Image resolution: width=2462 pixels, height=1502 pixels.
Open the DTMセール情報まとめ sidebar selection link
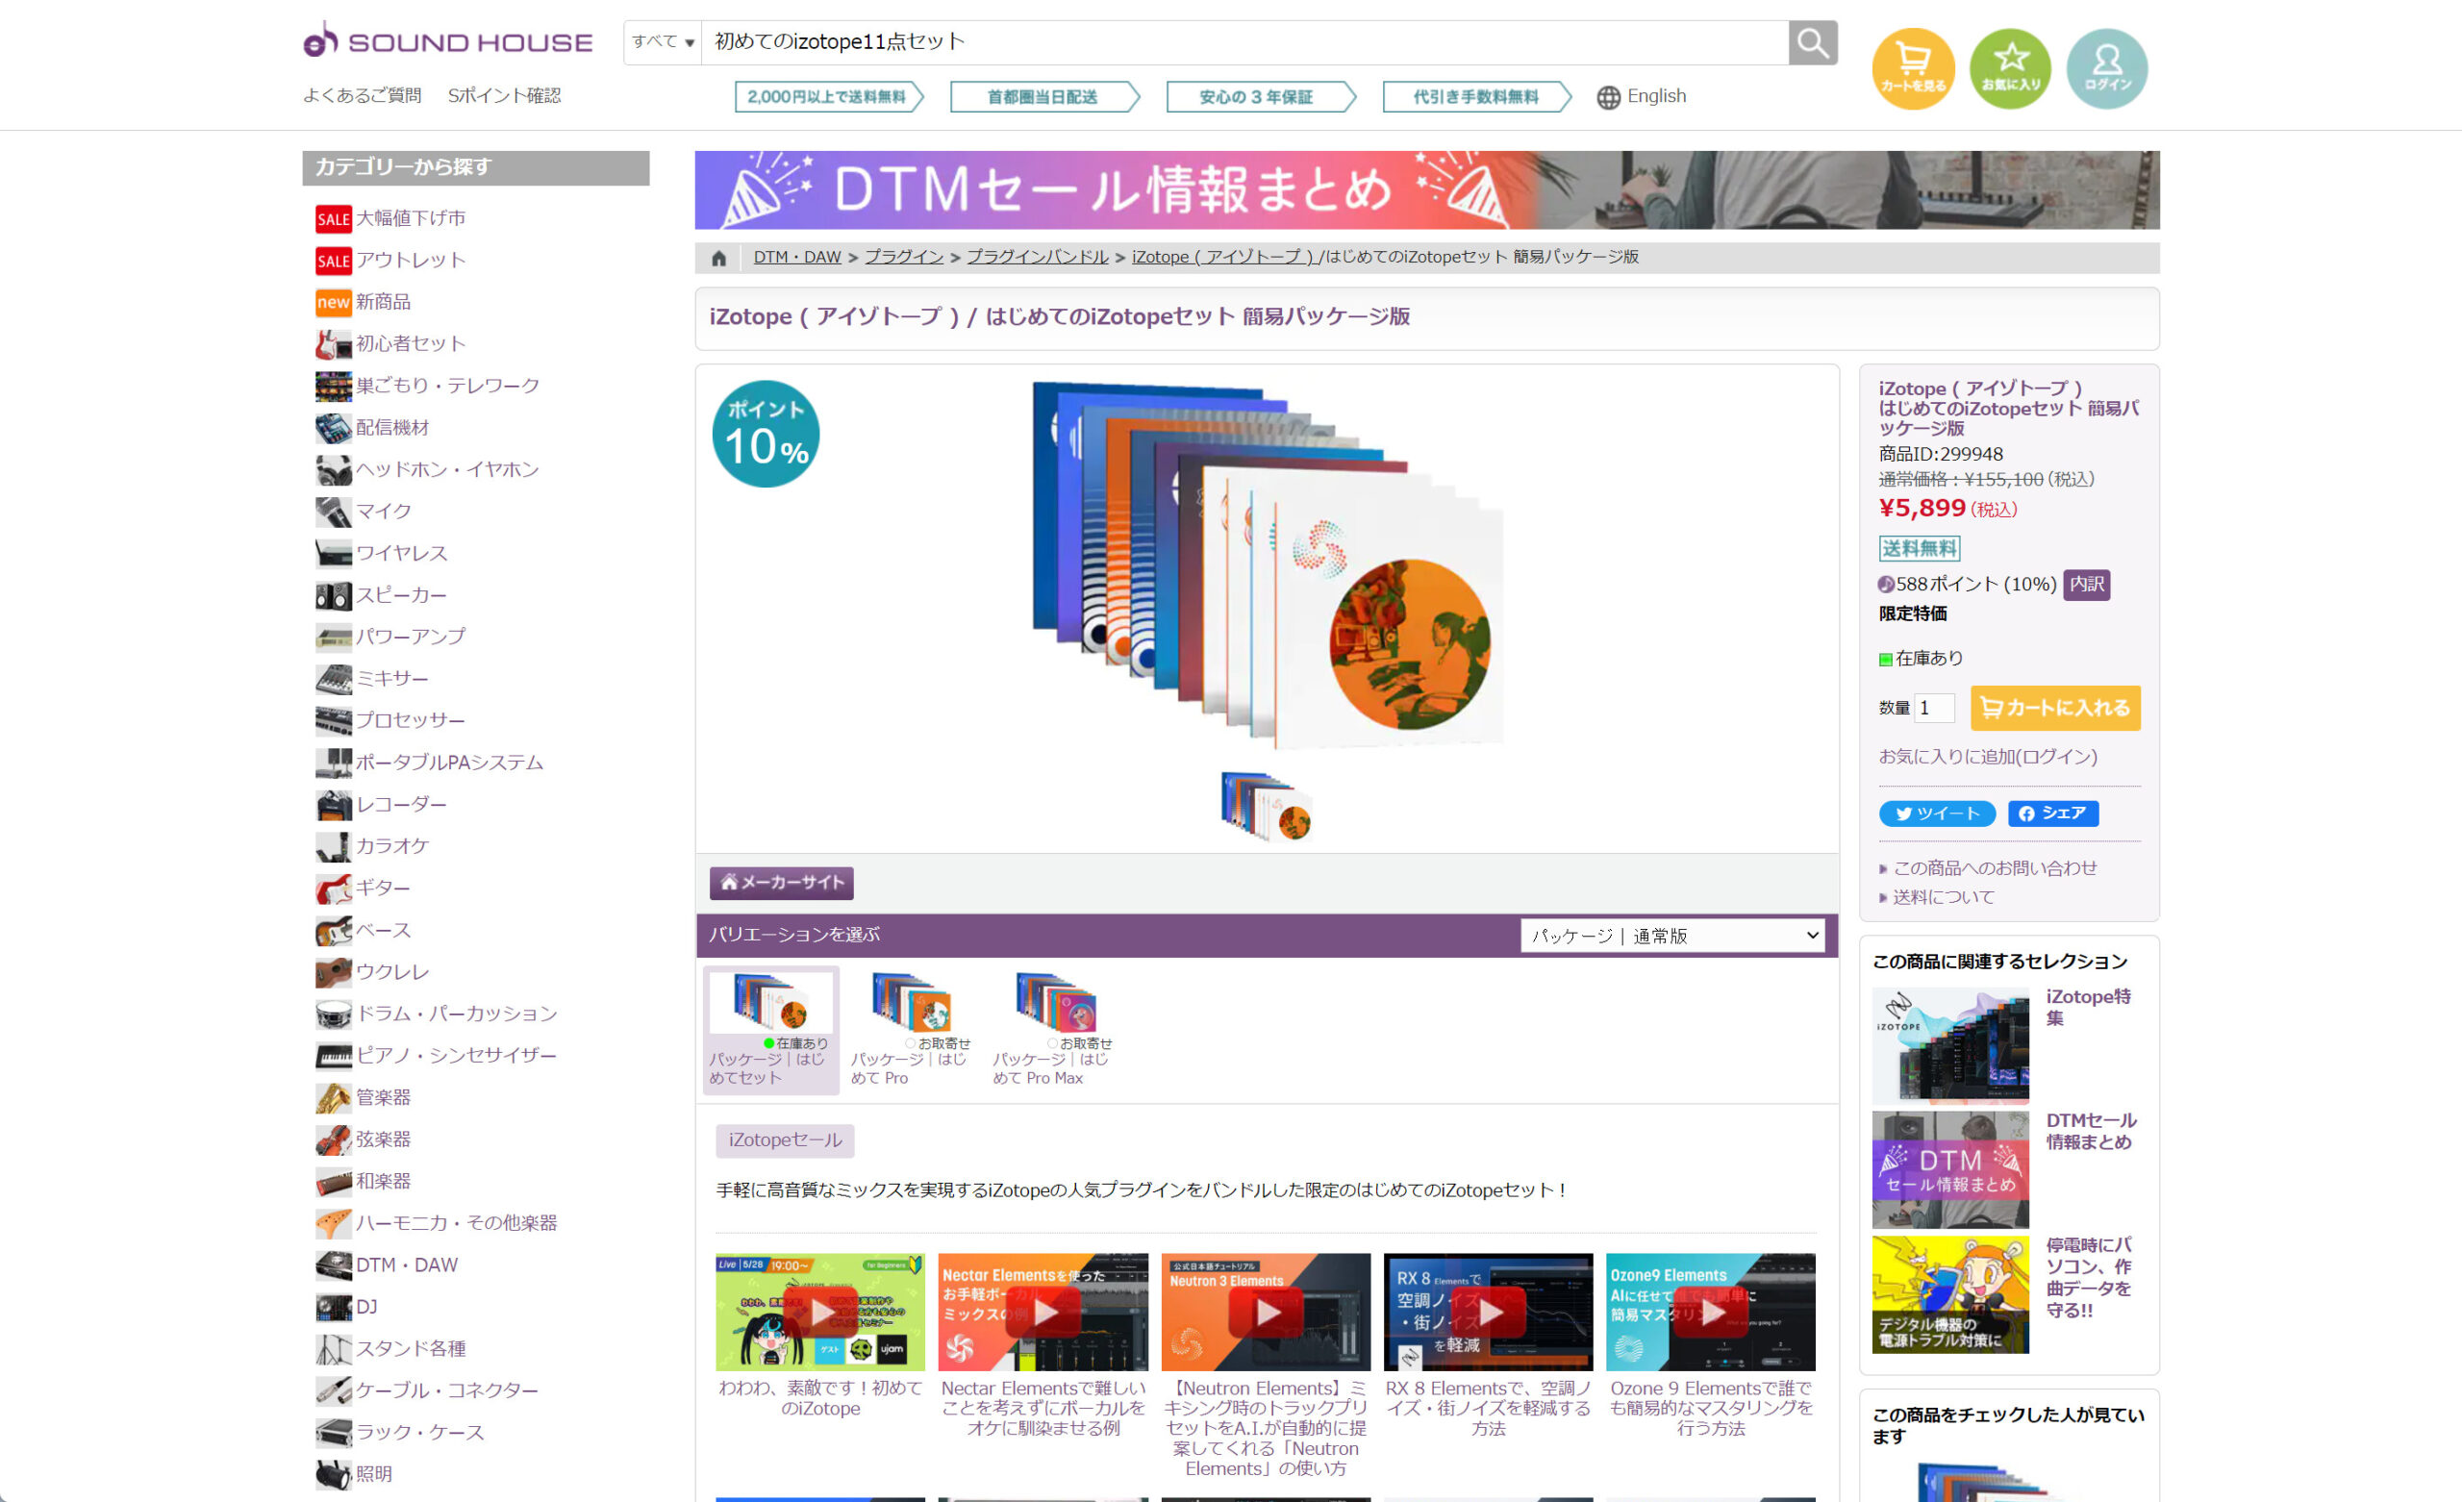(2091, 1131)
